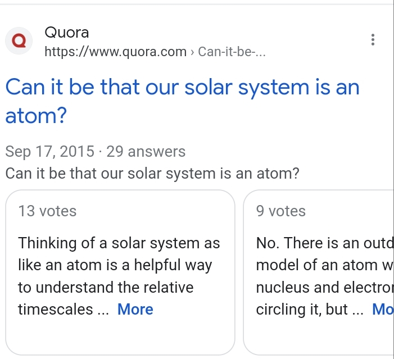Click the gray question snippet below the date
394x359 pixels.
point(152,174)
